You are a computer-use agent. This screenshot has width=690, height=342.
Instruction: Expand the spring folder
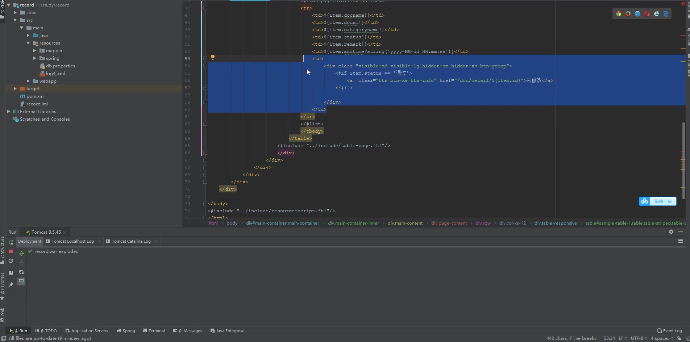click(x=35, y=58)
